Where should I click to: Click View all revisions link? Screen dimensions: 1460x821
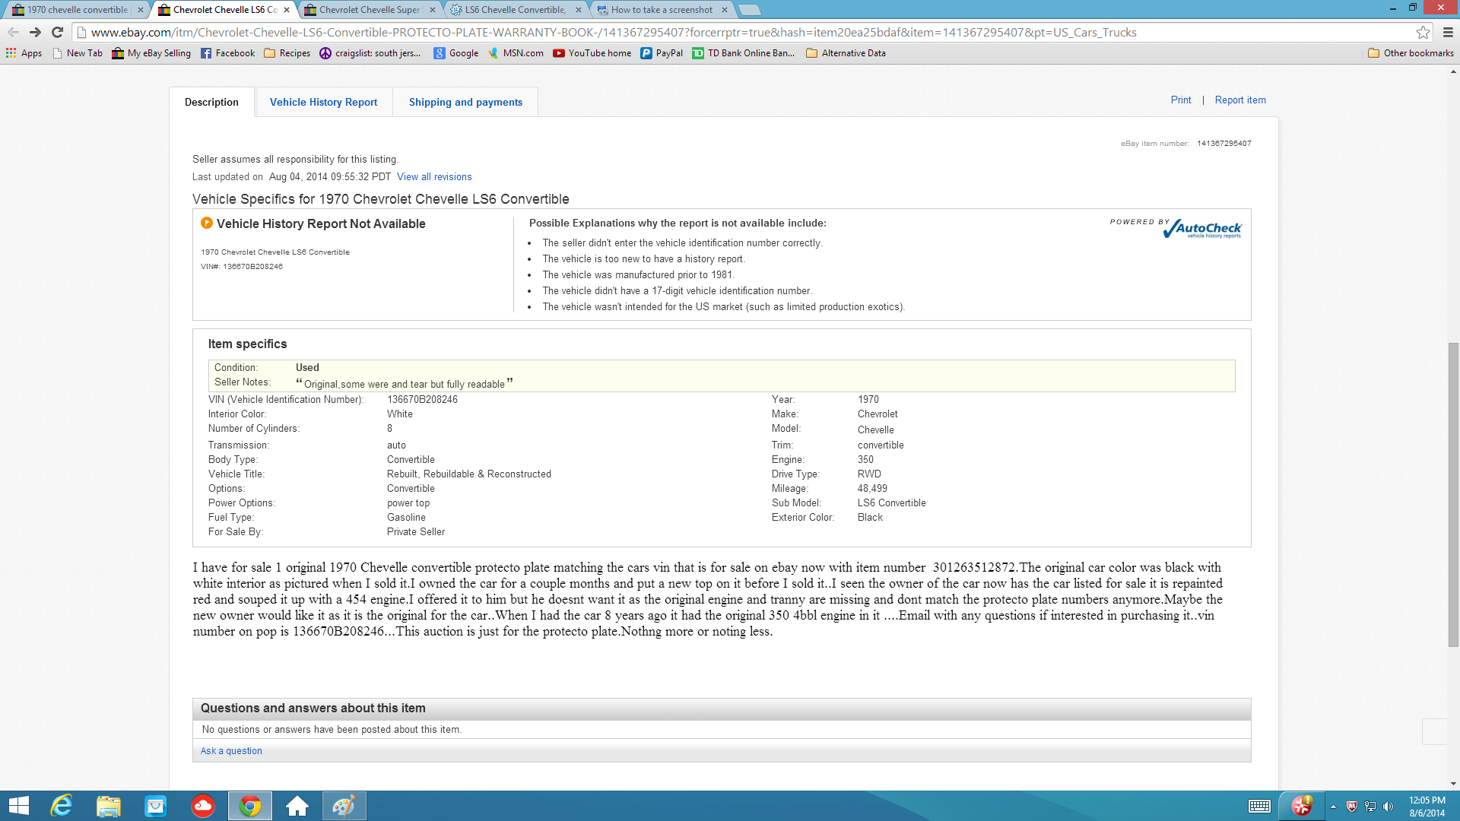(x=434, y=176)
